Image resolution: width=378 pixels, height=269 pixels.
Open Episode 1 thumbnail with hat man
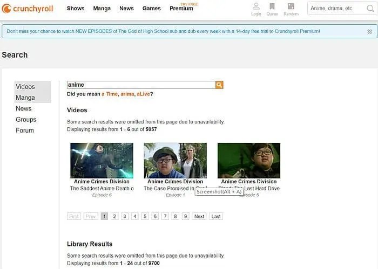(175, 161)
